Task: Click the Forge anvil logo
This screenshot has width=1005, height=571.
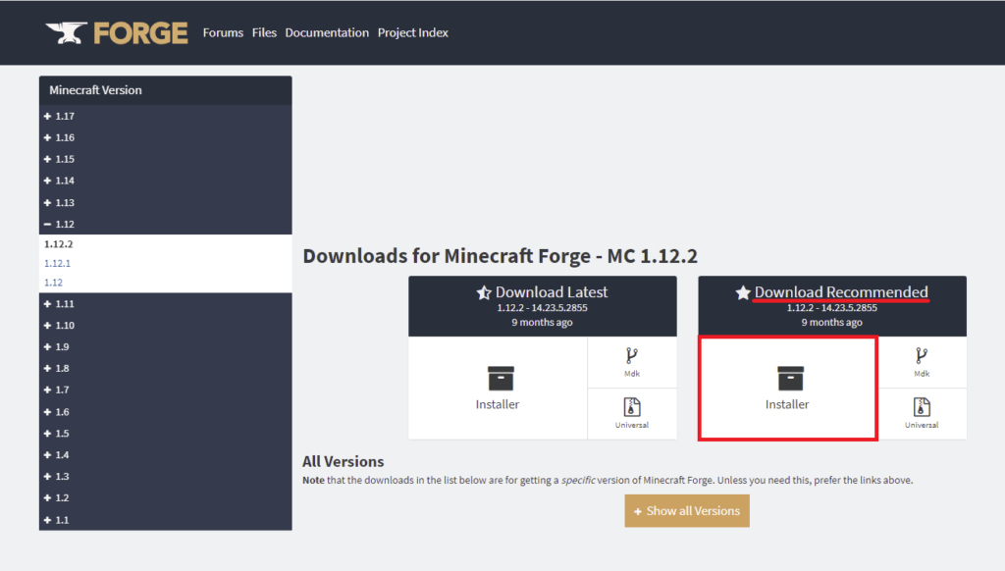Action: coord(66,32)
